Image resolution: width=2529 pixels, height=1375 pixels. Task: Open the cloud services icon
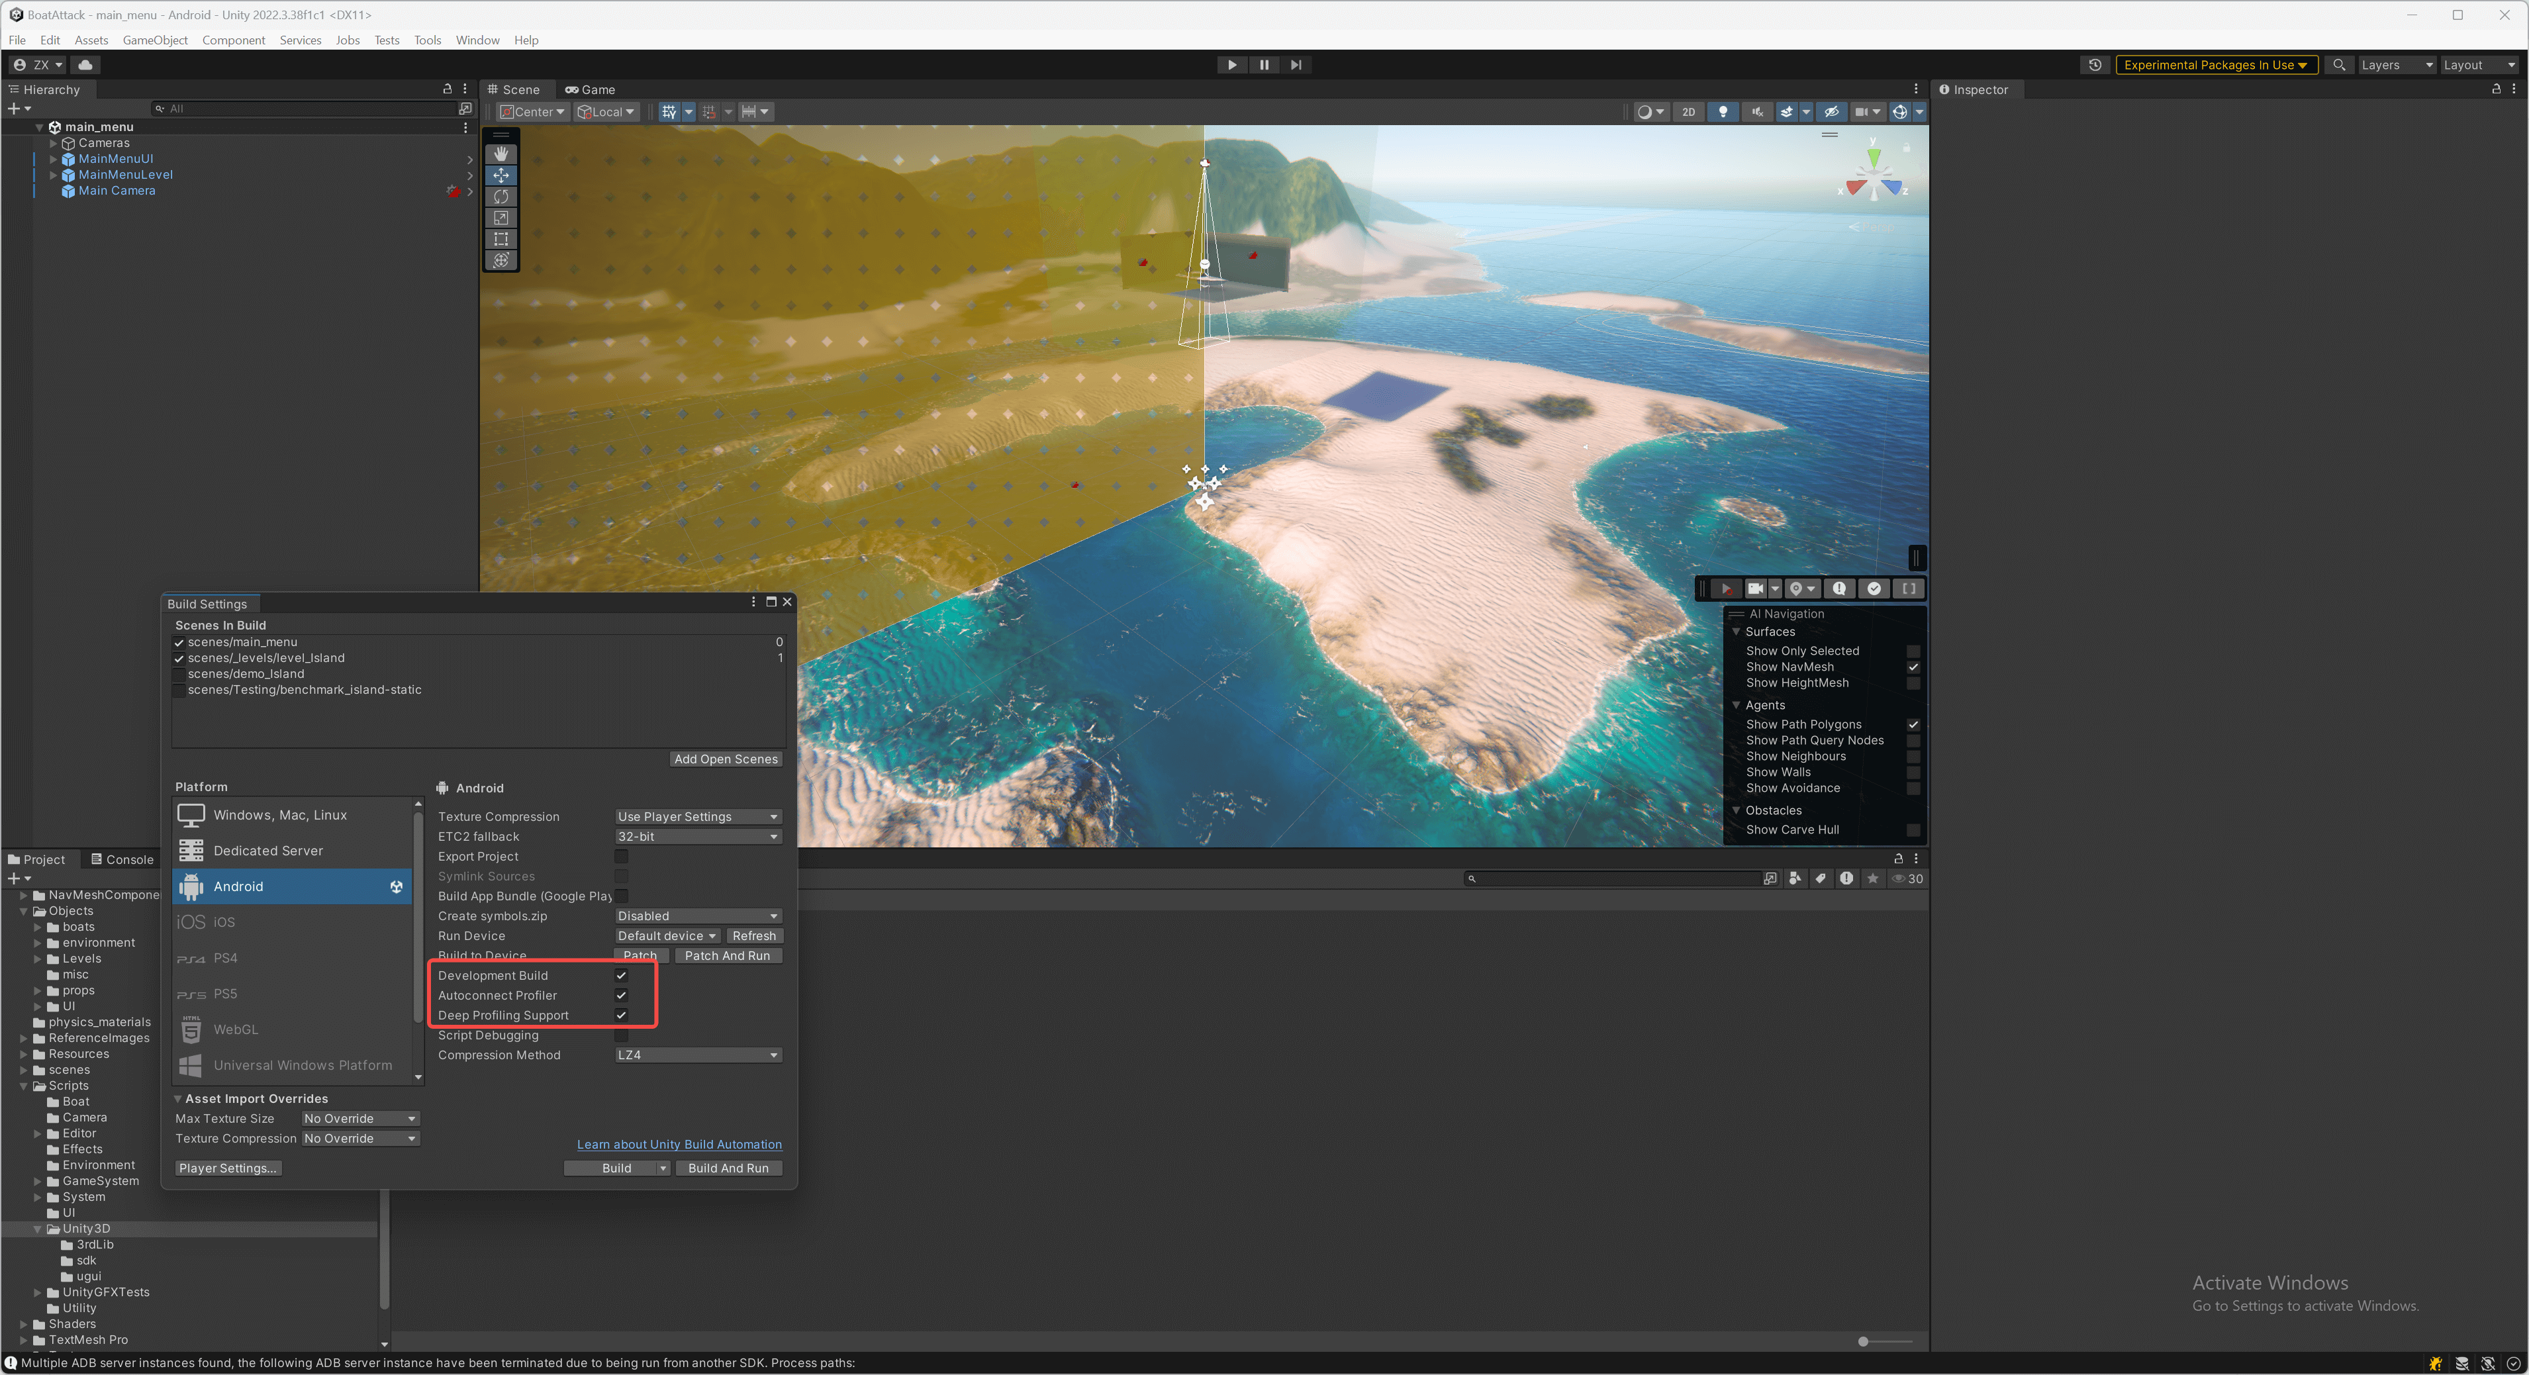(85, 65)
